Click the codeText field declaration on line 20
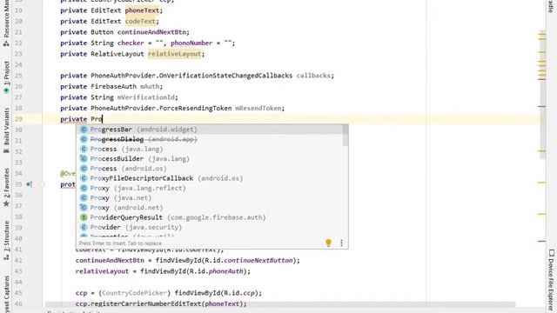This screenshot has width=557, height=313. (x=140, y=21)
